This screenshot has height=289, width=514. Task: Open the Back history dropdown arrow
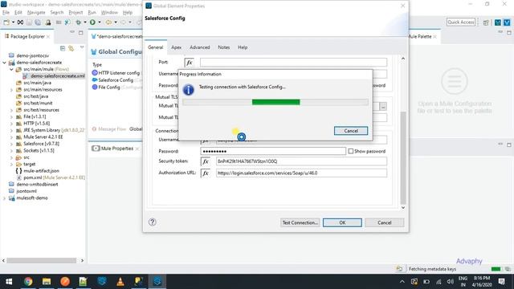(x=116, y=22)
